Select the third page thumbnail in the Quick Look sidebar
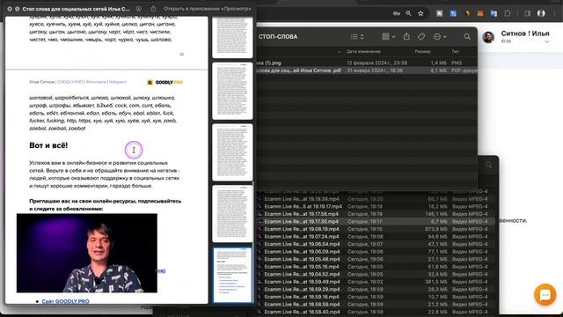Image resolution: width=563 pixels, height=317 pixels. [x=232, y=152]
